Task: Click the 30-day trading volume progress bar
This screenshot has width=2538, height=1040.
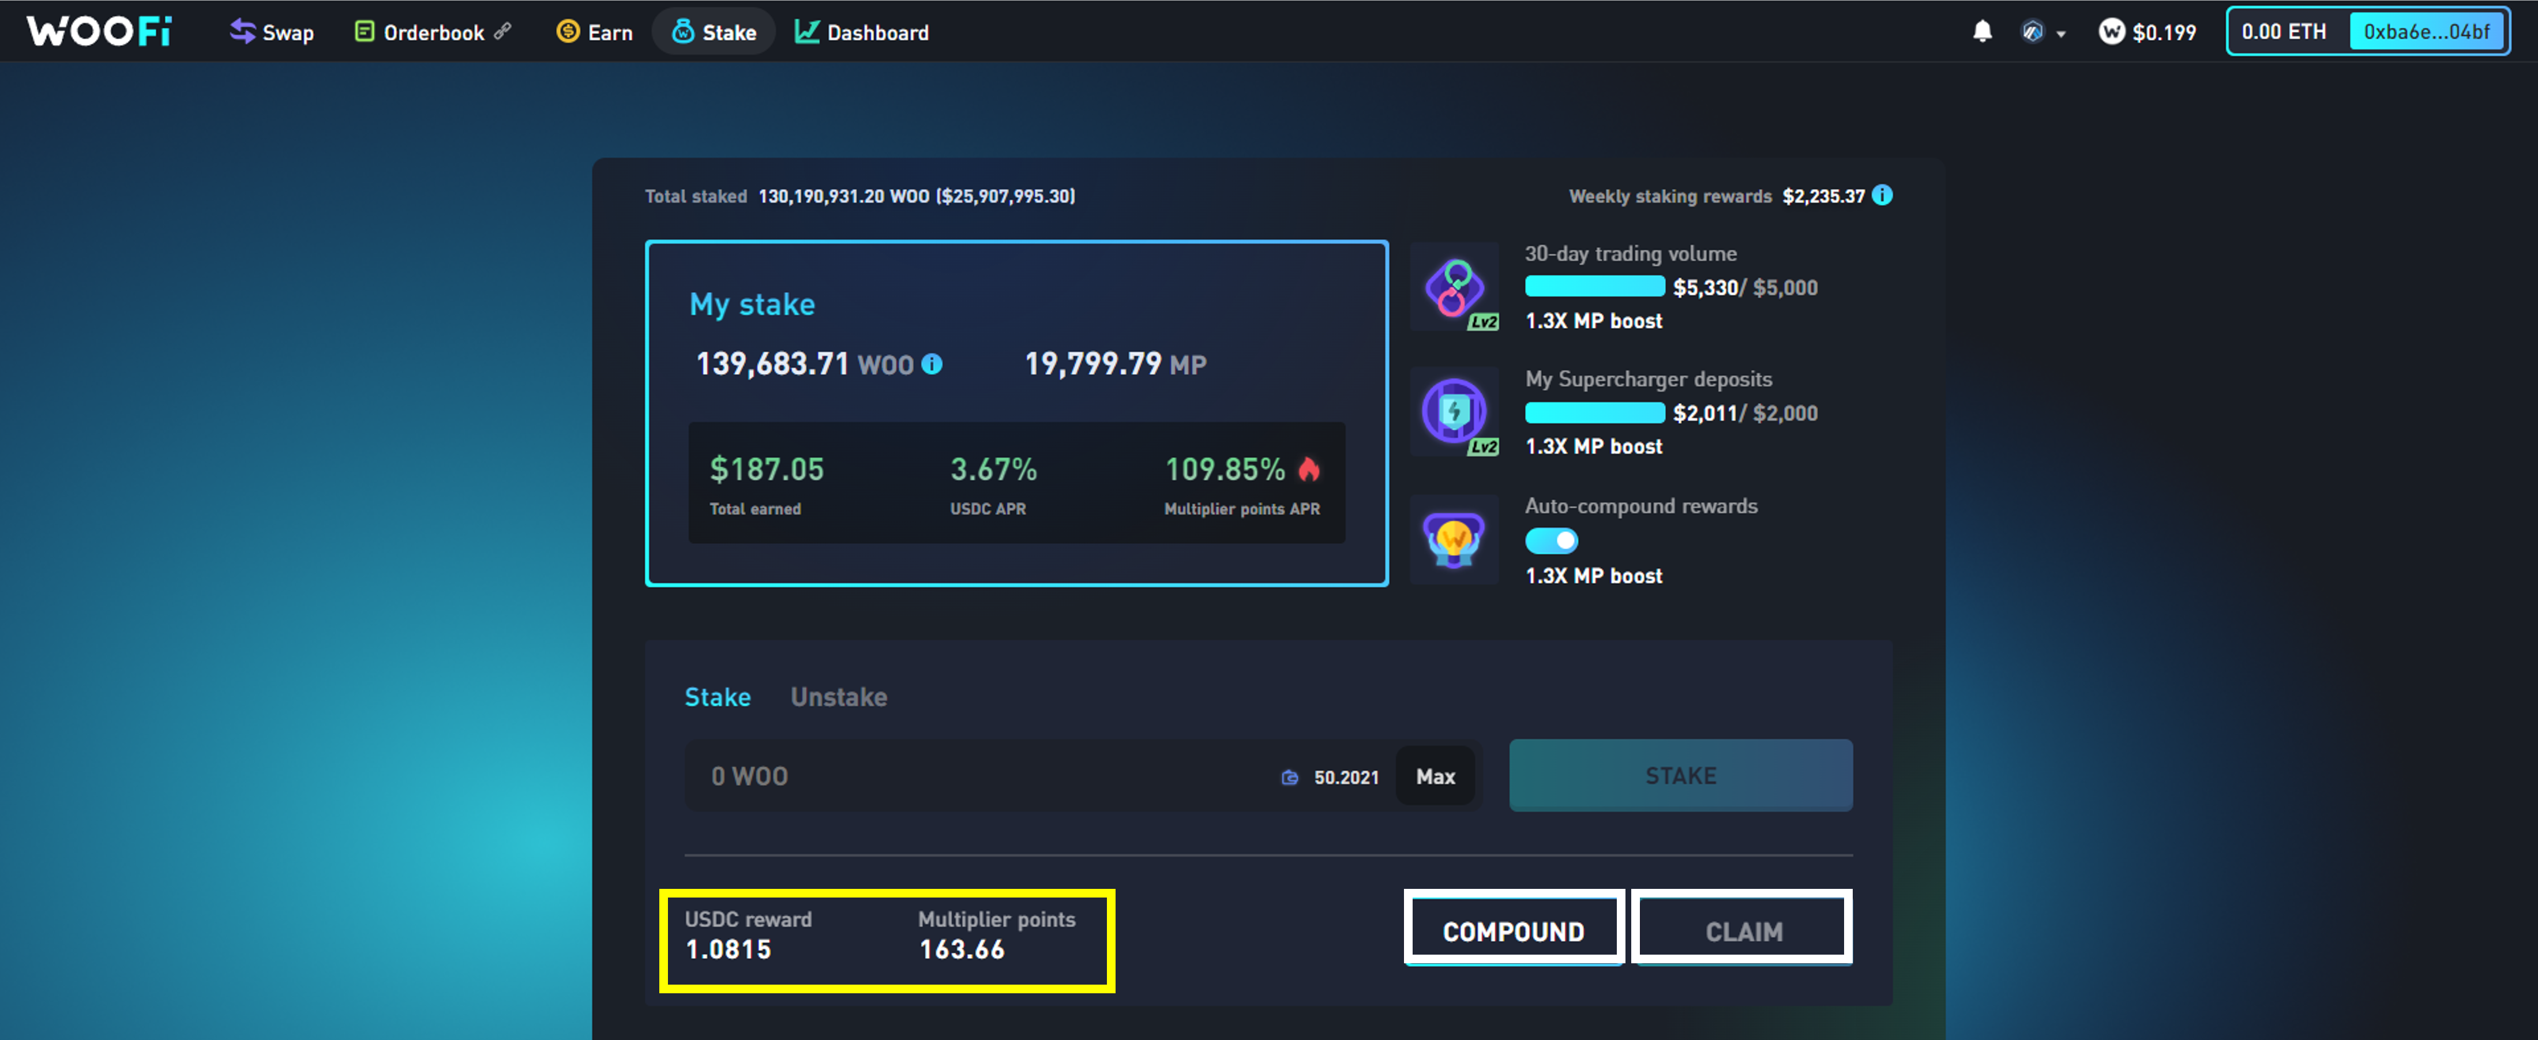Action: tap(1594, 287)
